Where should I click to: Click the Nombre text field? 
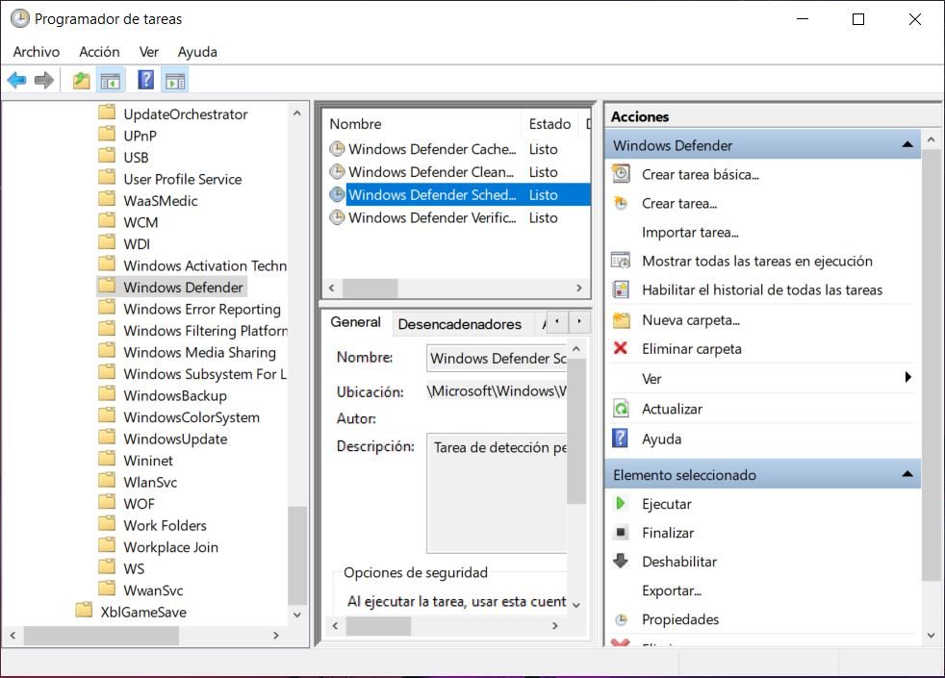point(497,359)
